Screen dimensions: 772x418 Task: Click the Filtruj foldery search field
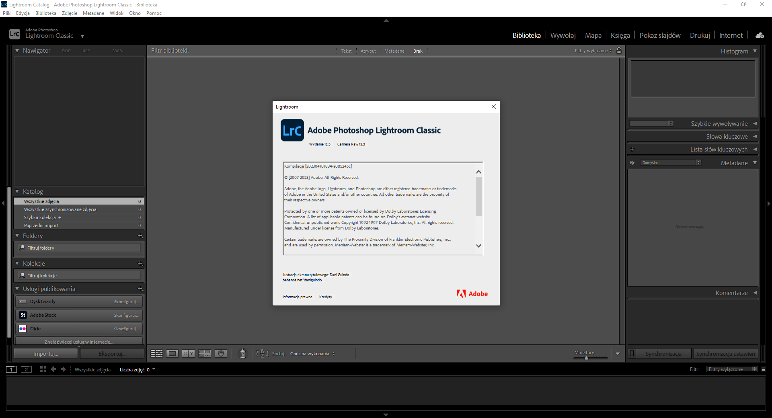click(79, 248)
